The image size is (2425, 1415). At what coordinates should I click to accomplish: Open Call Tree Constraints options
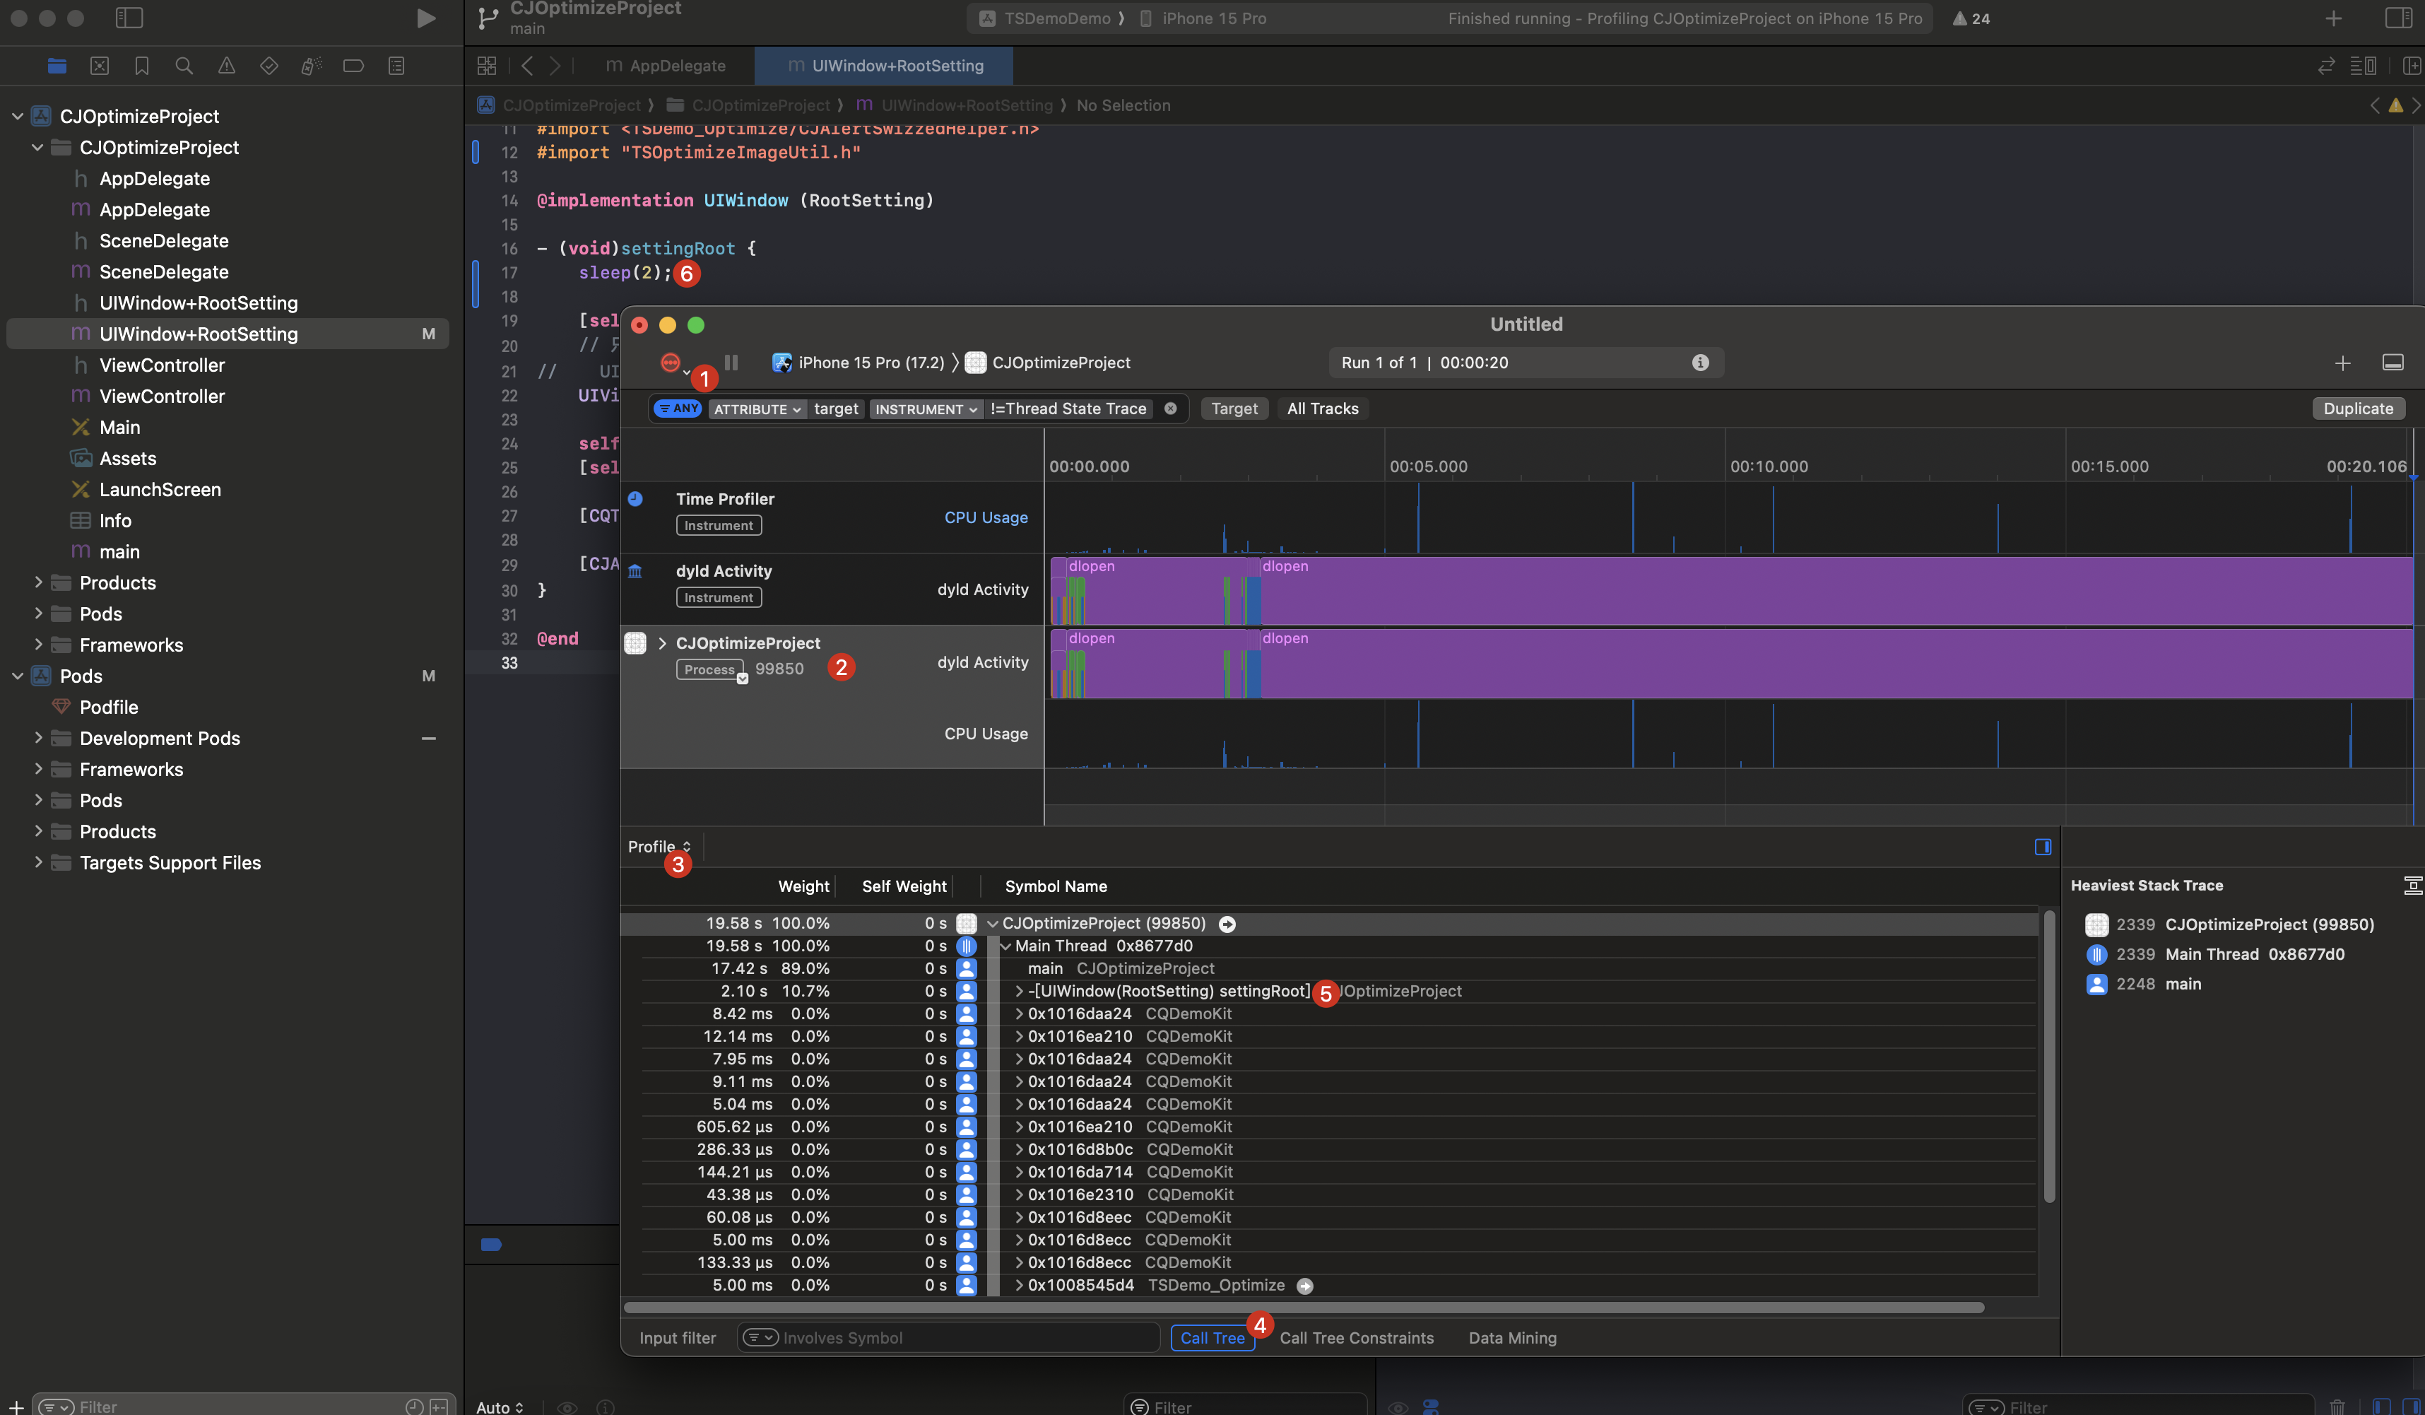(1356, 1337)
